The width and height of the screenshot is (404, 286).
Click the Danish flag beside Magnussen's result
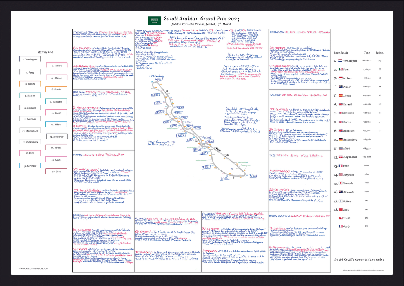(340, 157)
